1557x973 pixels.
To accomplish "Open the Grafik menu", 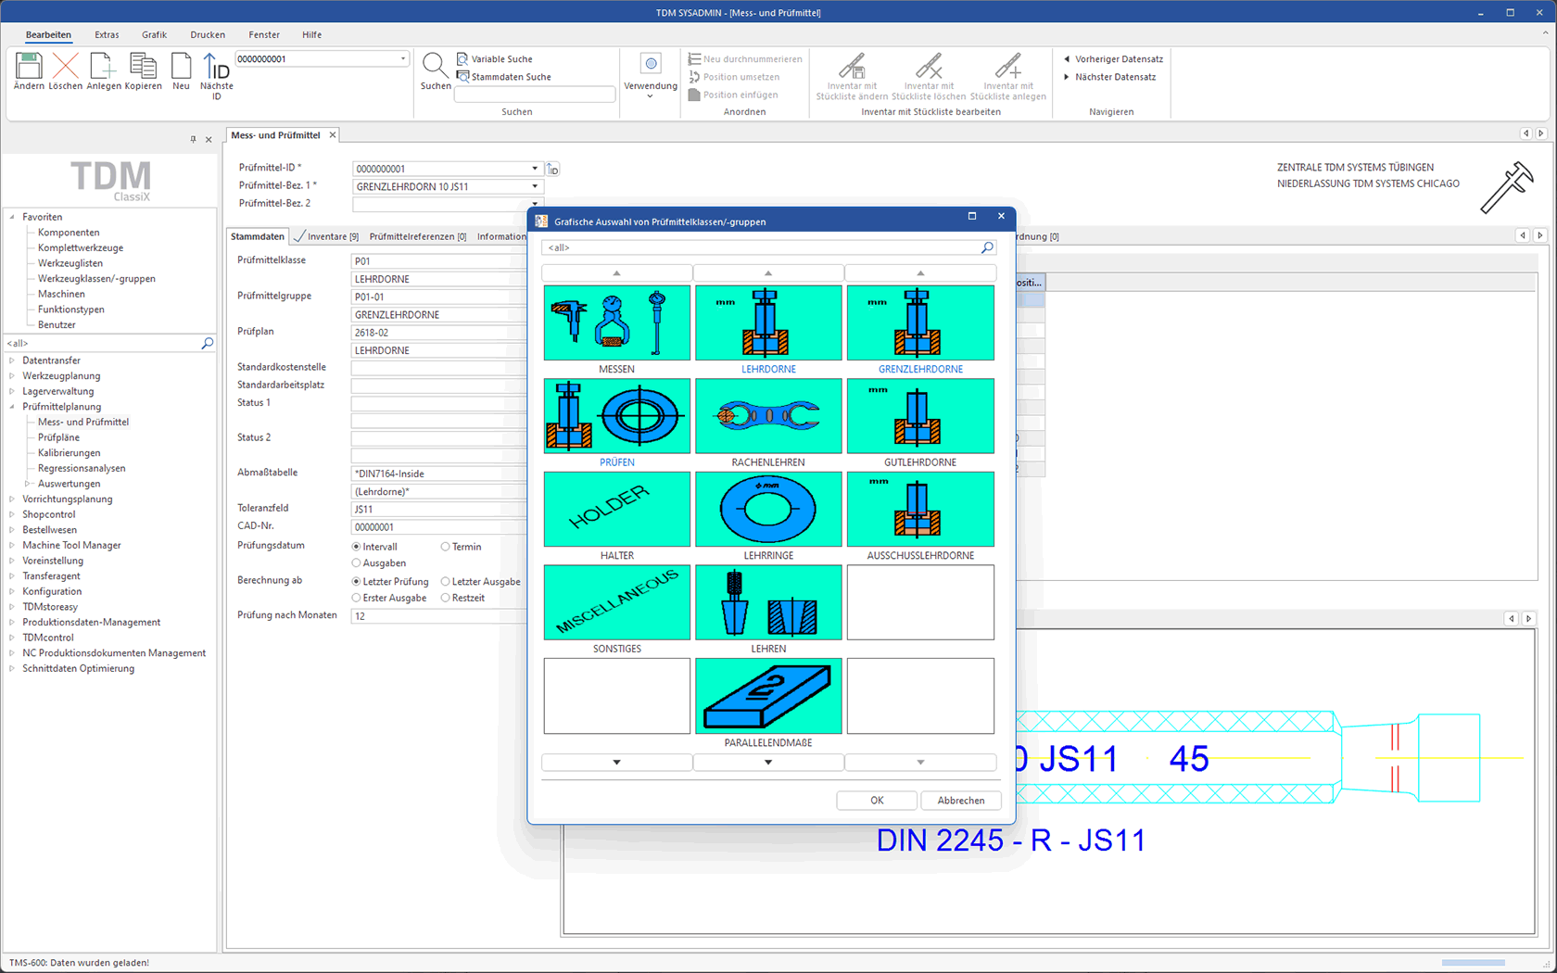I will (x=154, y=34).
